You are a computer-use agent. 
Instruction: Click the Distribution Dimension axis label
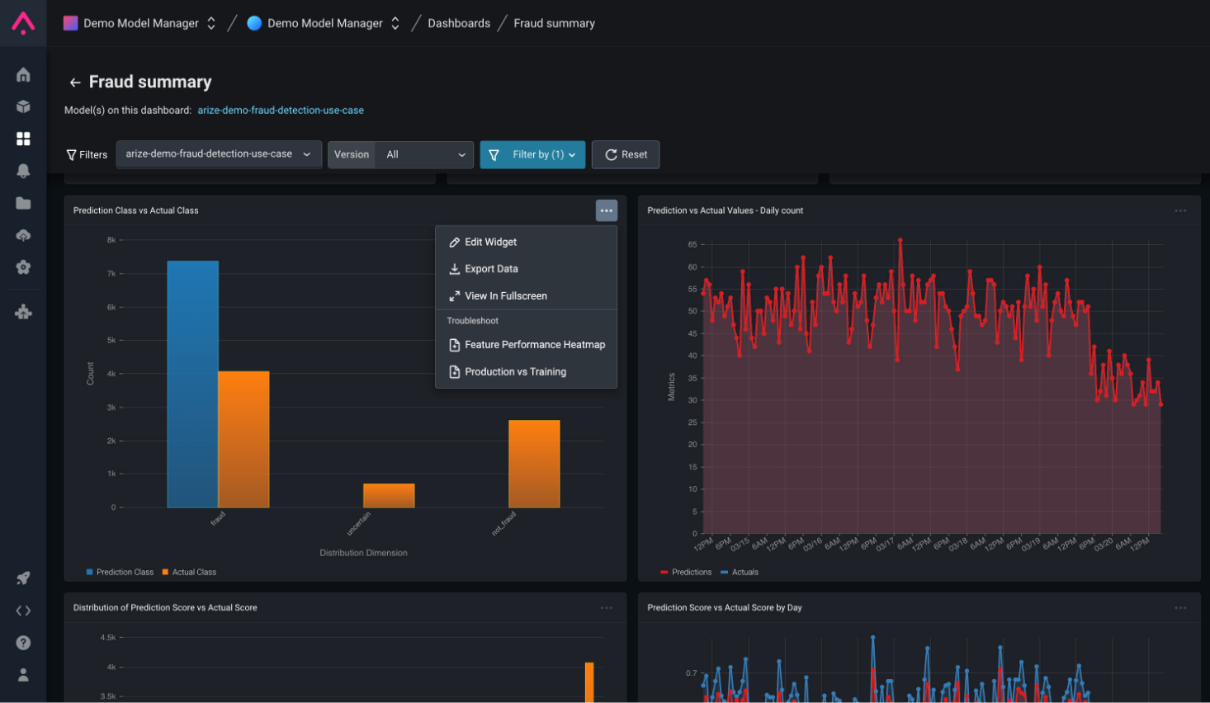363,553
